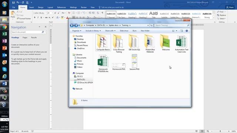Viewport: 237px width, 133px height.
Task: Select the Automation Test Case Excel file
Action: pyautogui.click(x=181, y=44)
